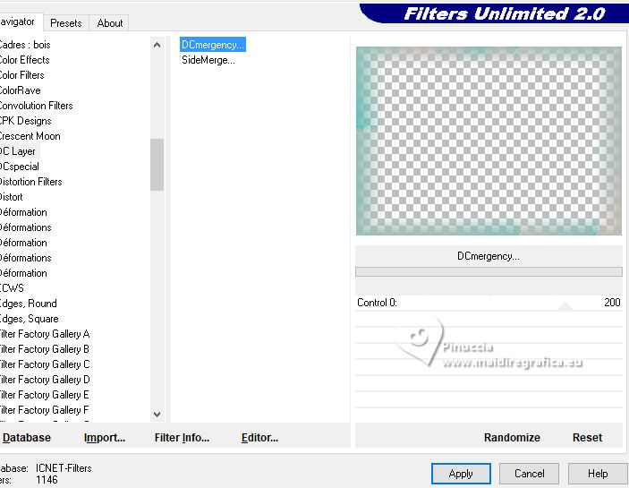Select the Color Filters category
The height and width of the screenshot is (488, 629).
pos(22,75)
